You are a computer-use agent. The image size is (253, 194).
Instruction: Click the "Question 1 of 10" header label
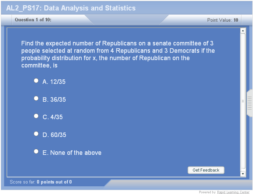[33, 20]
